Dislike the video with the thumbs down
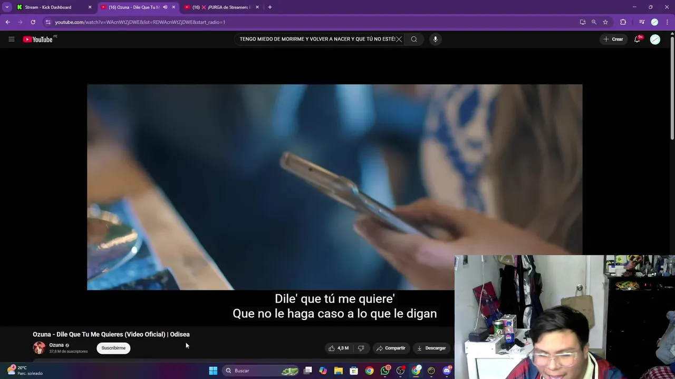The height and width of the screenshot is (379, 675). pos(361,348)
